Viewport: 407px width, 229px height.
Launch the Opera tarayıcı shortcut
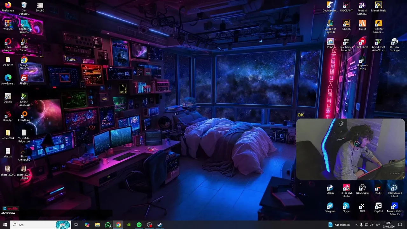coord(8,45)
